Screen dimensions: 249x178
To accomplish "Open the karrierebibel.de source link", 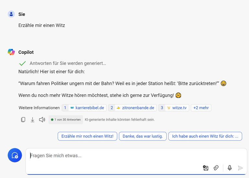I will 84,108.
